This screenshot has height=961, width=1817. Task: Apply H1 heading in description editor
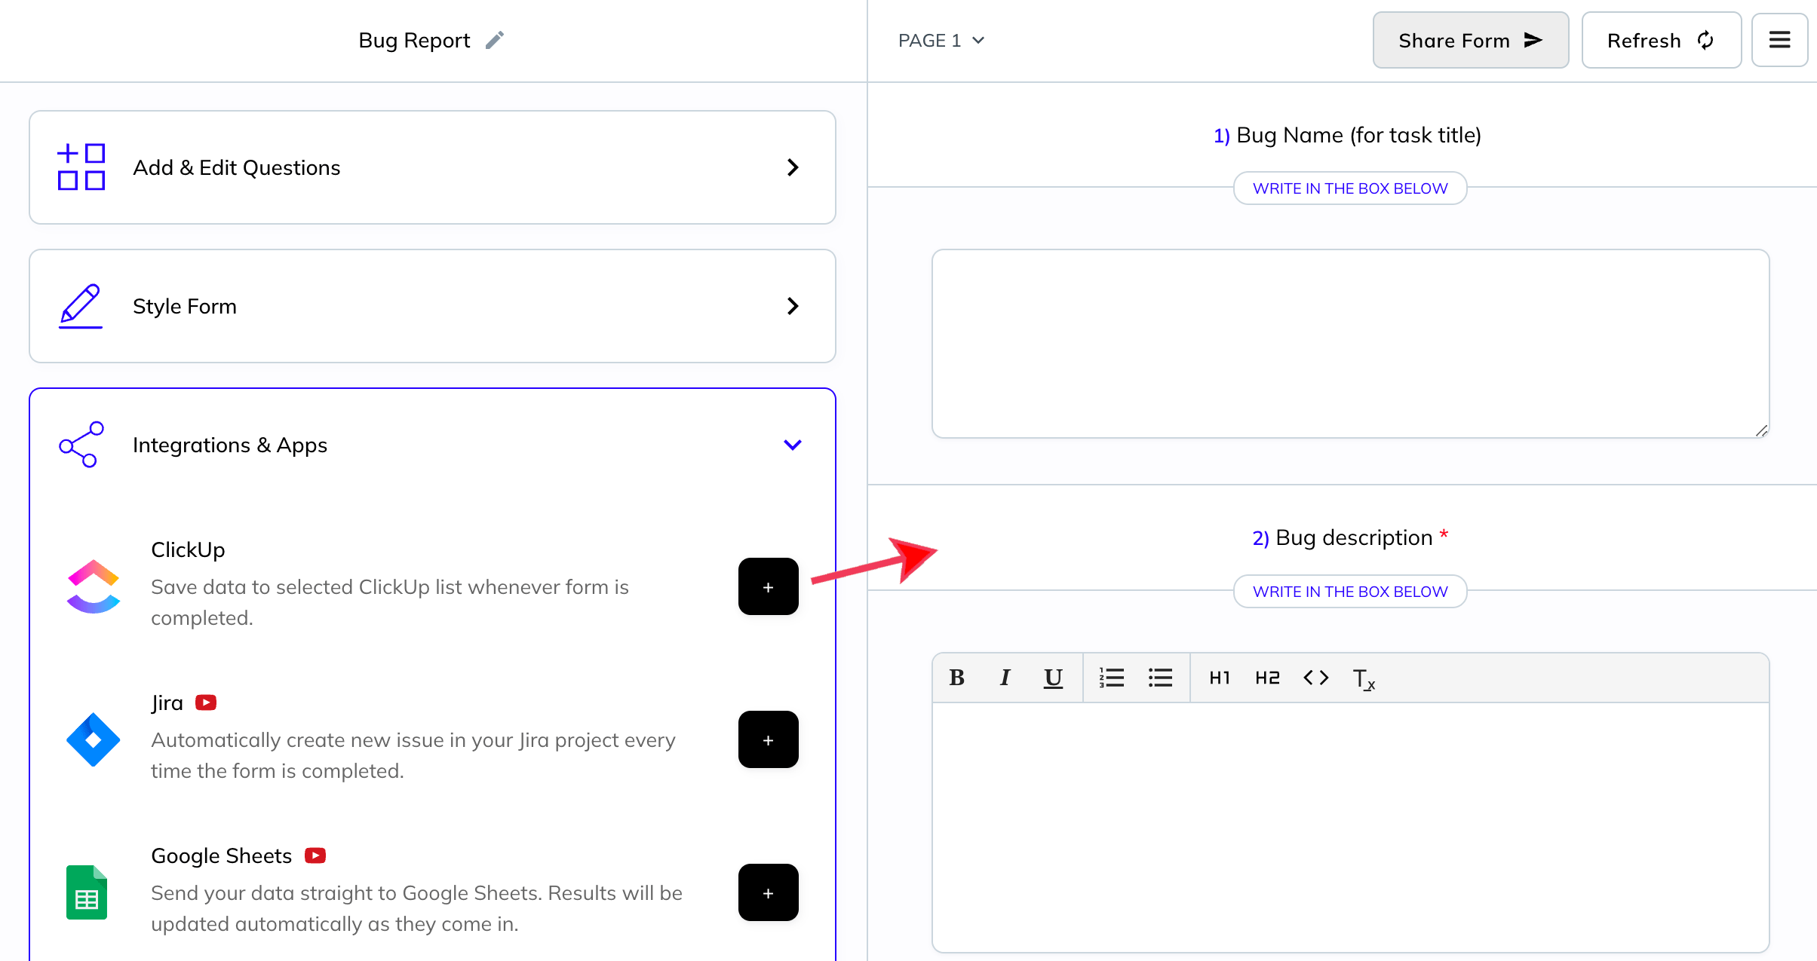(x=1219, y=676)
